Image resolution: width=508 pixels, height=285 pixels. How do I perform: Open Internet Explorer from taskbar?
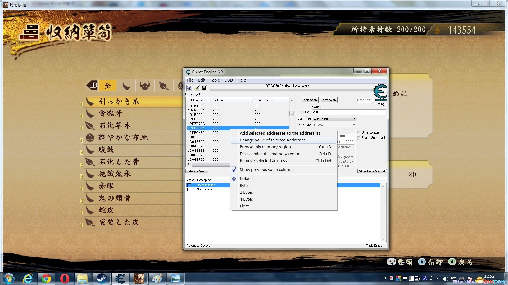[28, 279]
